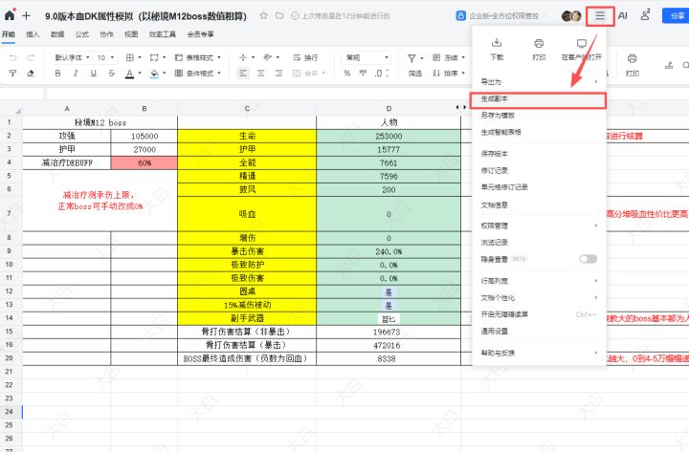This screenshot has width=689, height=452.
Task: Click the 60% red cell in column B
Action: pos(144,162)
